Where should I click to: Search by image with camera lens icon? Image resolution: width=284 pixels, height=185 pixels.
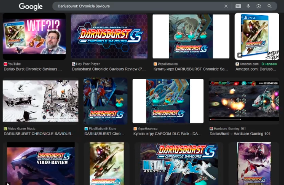coord(258,6)
